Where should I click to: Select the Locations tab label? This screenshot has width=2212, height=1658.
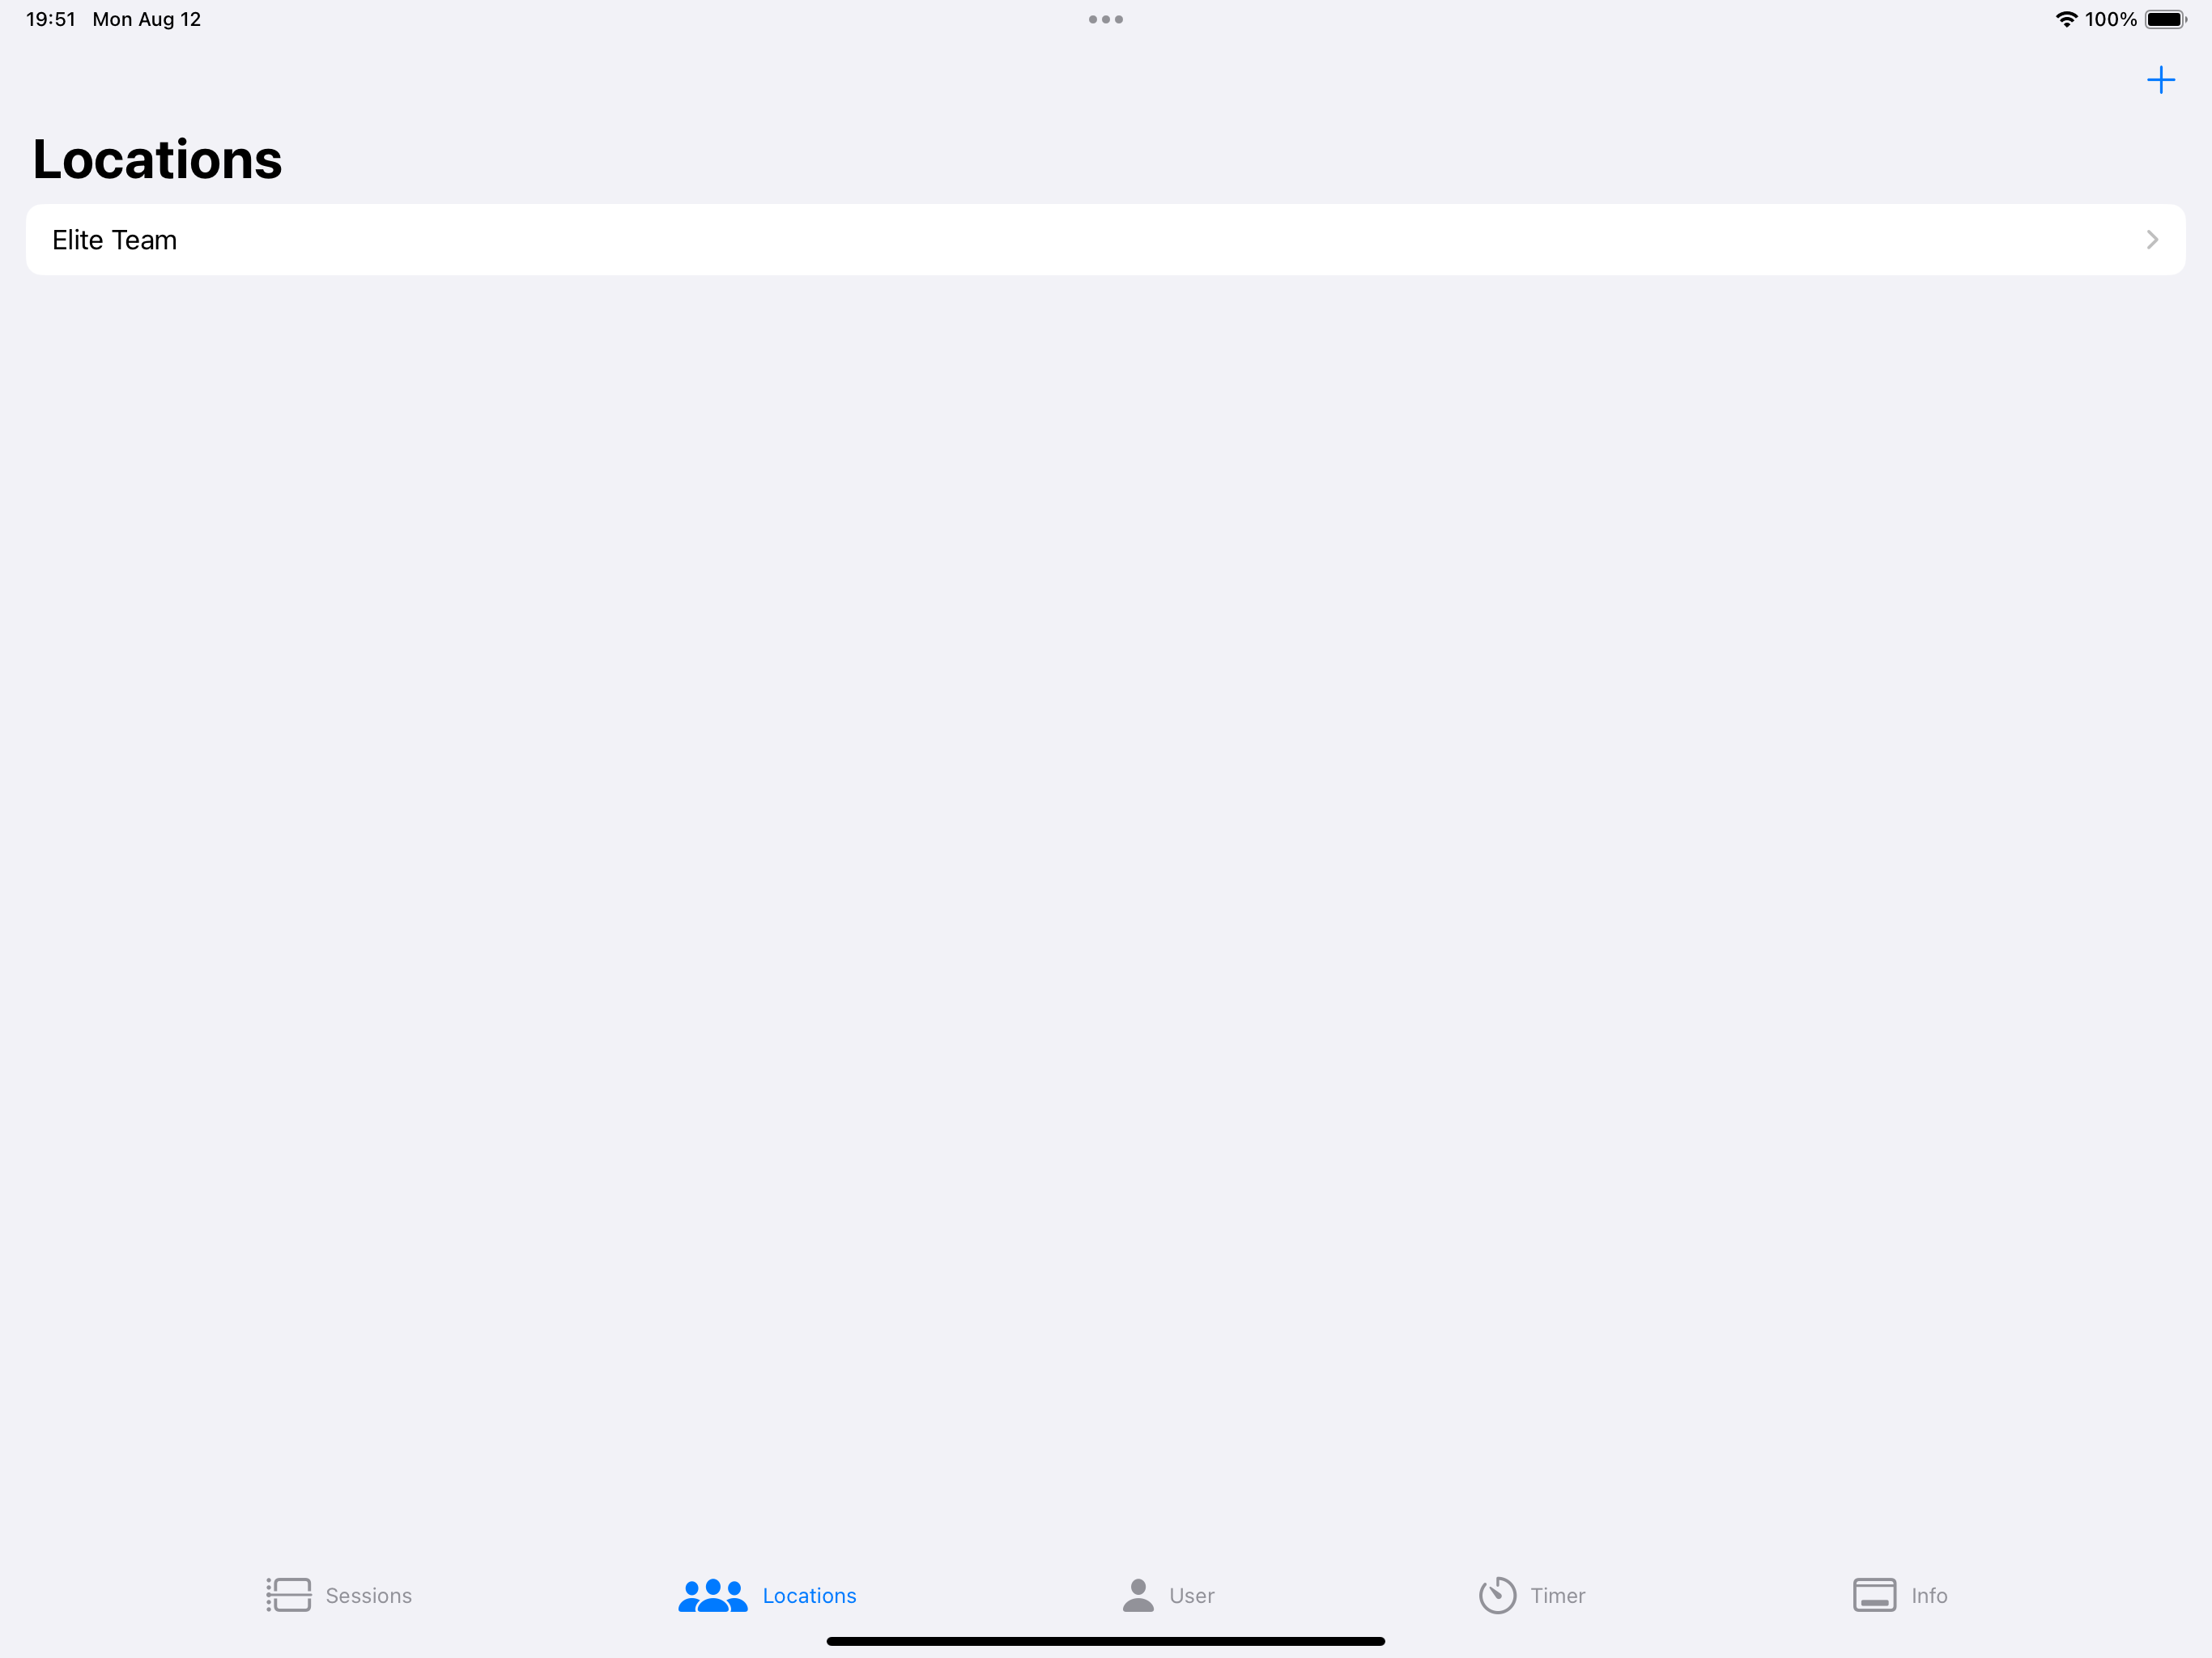pos(809,1596)
